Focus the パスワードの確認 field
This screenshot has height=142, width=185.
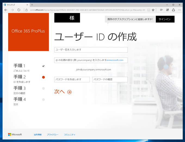point(110,79)
